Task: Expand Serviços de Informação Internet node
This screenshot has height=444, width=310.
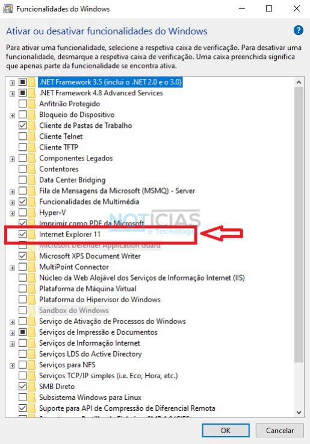Action: [x=12, y=344]
